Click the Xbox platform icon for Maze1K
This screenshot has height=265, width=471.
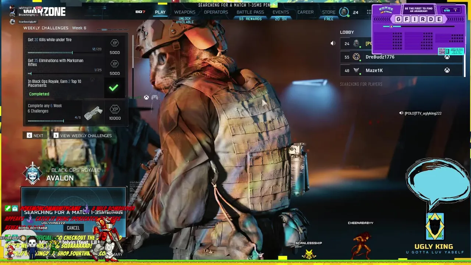click(x=447, y=70)
